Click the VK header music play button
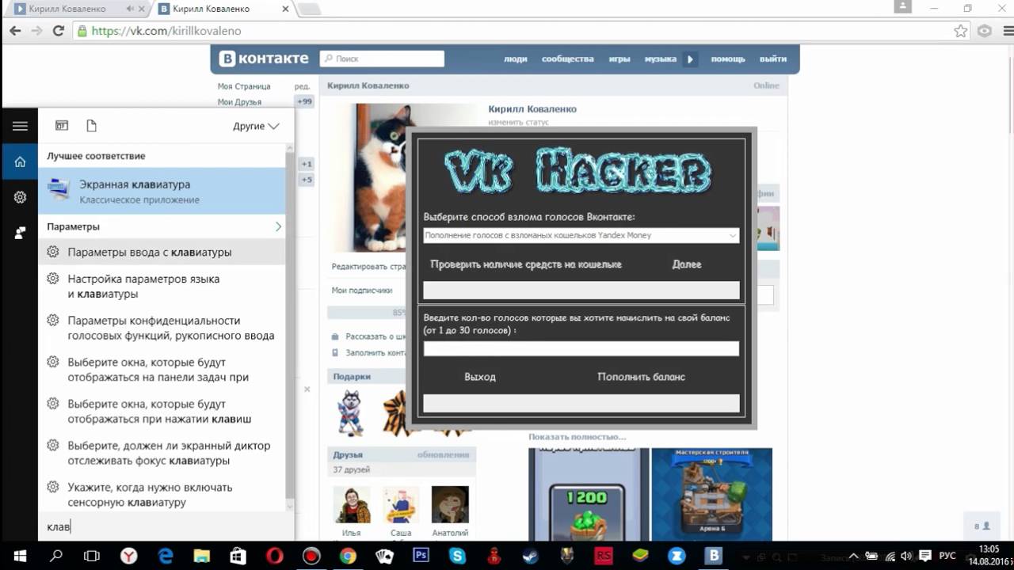Viewport: 1014px width, 570px height. pyautogui.click(x=690, y=59)
